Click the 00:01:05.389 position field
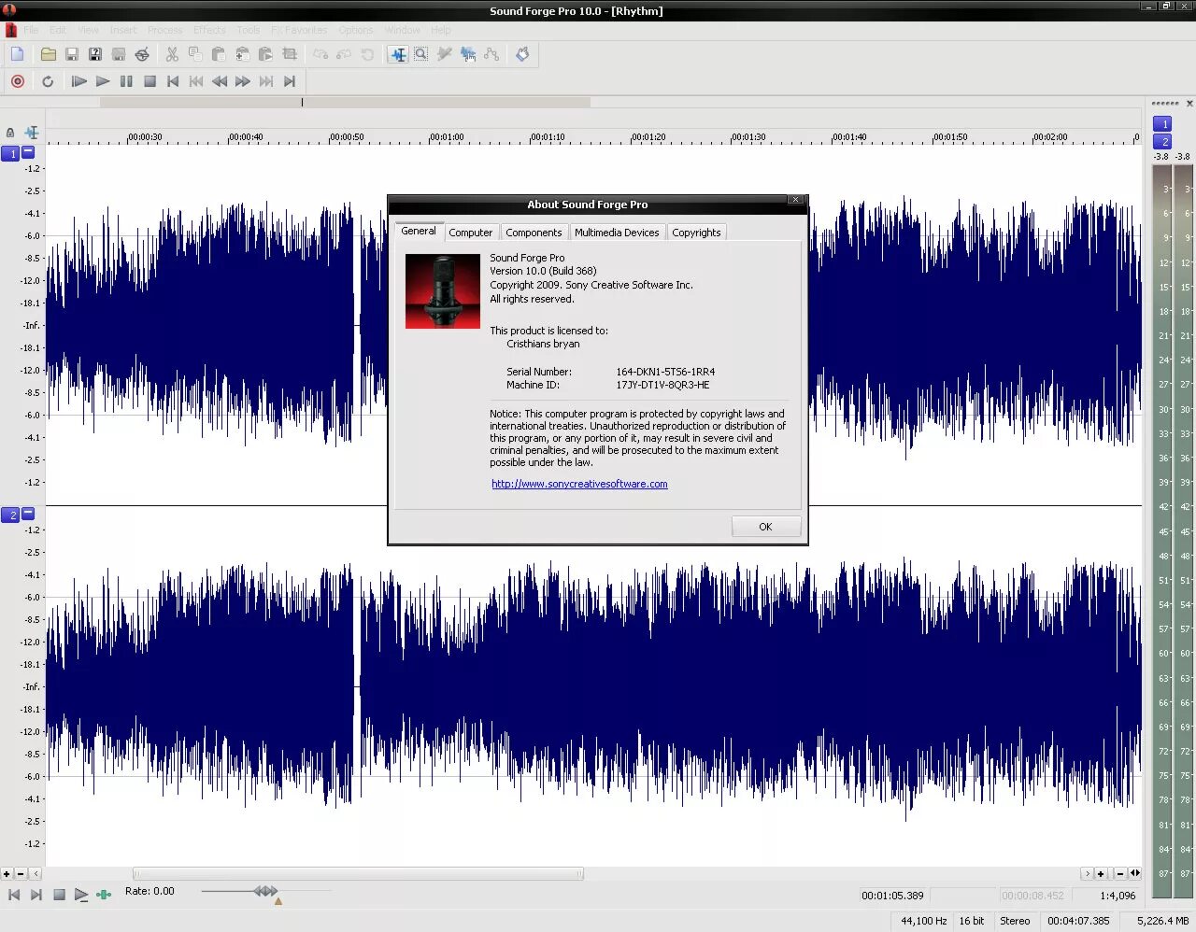This screenshot has height=932, width=1196. pyautogui.click(x=892, y=896)
